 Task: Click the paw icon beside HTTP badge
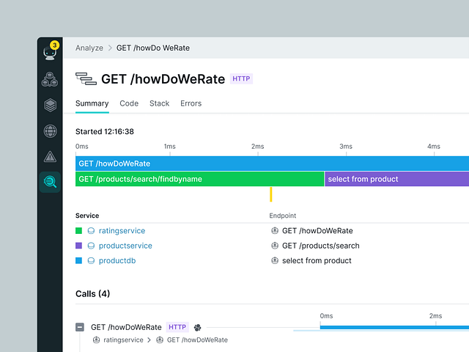point(198,327)
